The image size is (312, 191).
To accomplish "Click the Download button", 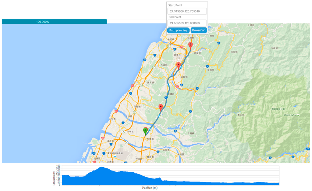I will [x=199, y=30].
